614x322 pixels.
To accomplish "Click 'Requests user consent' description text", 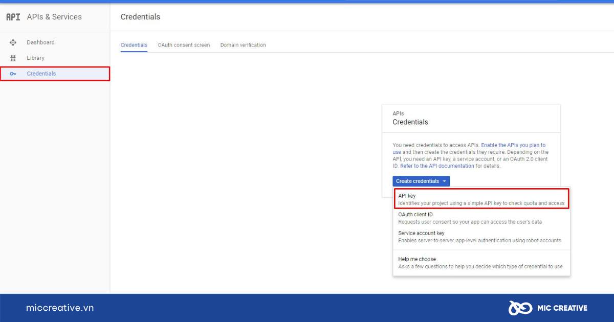I will tap(470, 222).
